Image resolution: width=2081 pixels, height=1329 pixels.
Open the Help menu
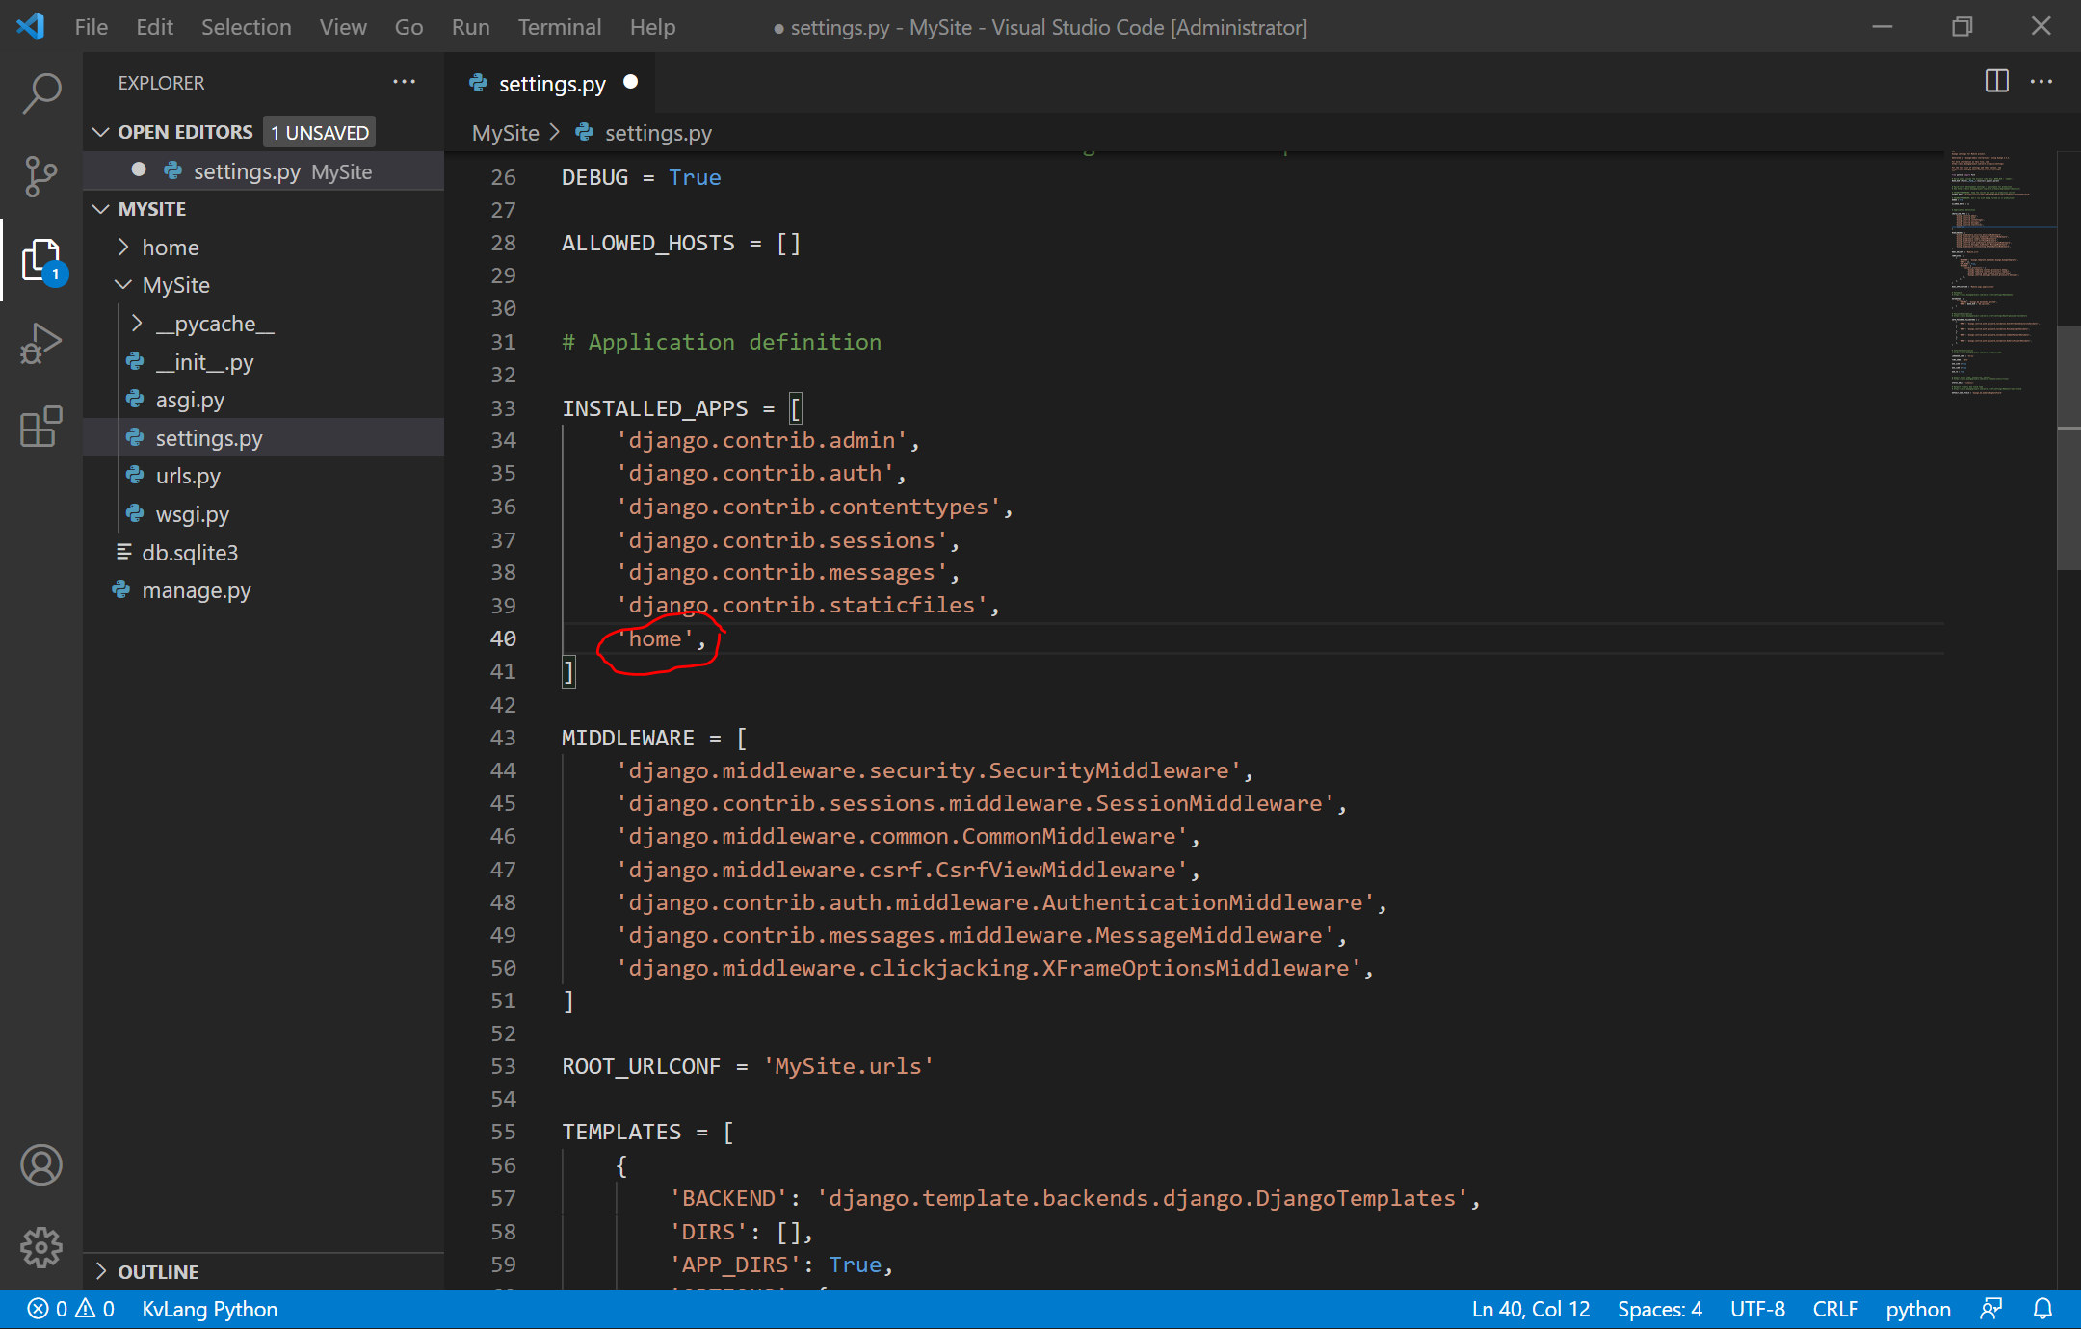(x=652, y=27)
